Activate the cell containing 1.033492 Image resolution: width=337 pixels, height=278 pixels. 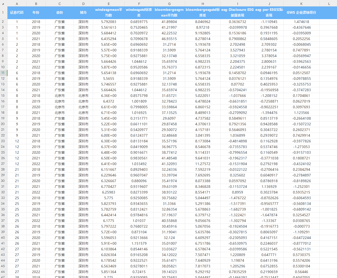[x=139, y=164]
